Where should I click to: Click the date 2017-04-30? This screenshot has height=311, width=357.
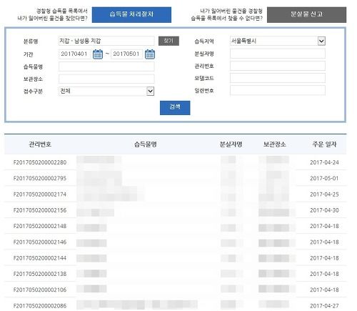point(324,210)
